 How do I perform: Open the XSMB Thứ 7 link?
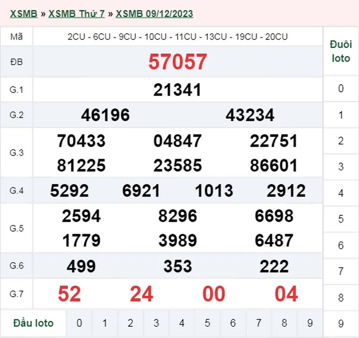pos(76,14)
